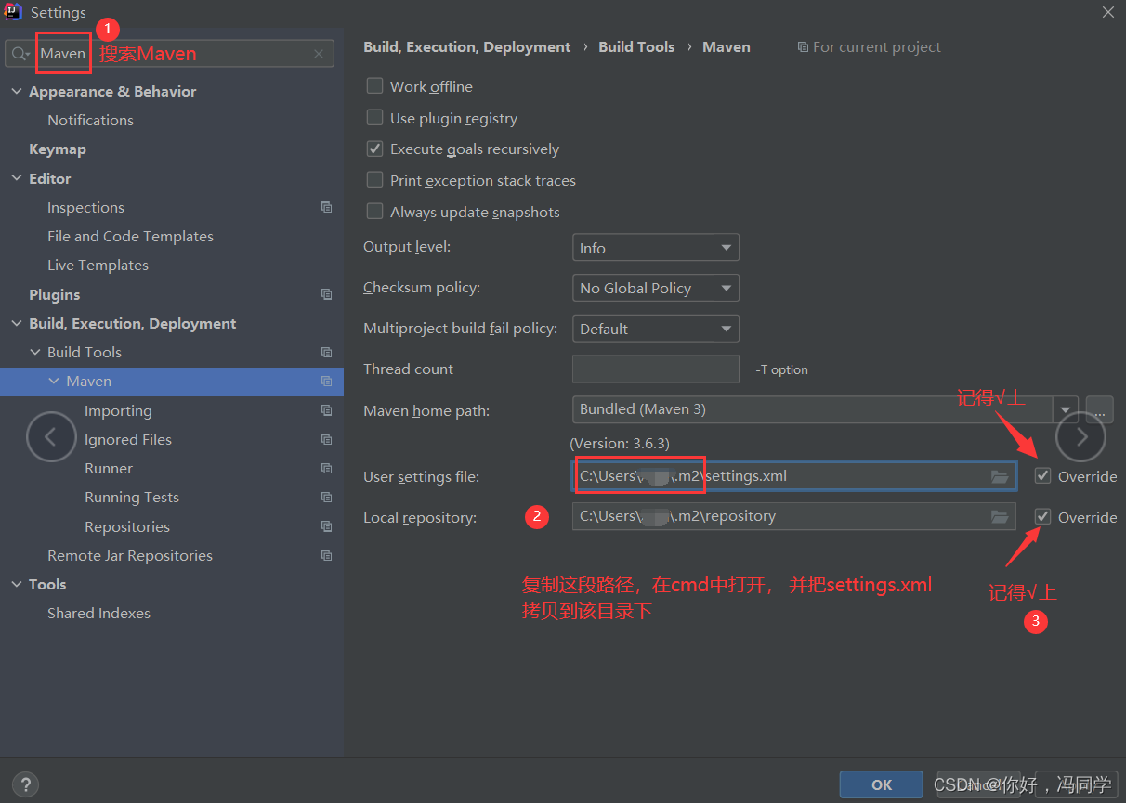Image resolution: width=1126 pixels, height=803 pixels.
Task: Click the Thread count input field
Action: pos(656,369)
